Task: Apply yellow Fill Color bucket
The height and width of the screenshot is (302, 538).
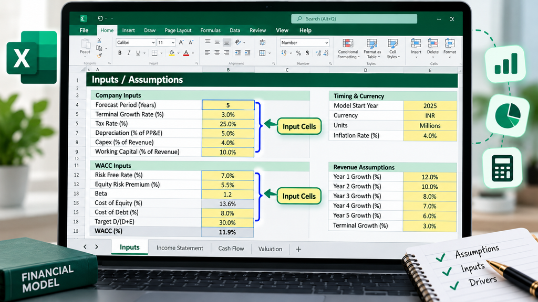Action: pyautogui.click(x=172, y=53)
